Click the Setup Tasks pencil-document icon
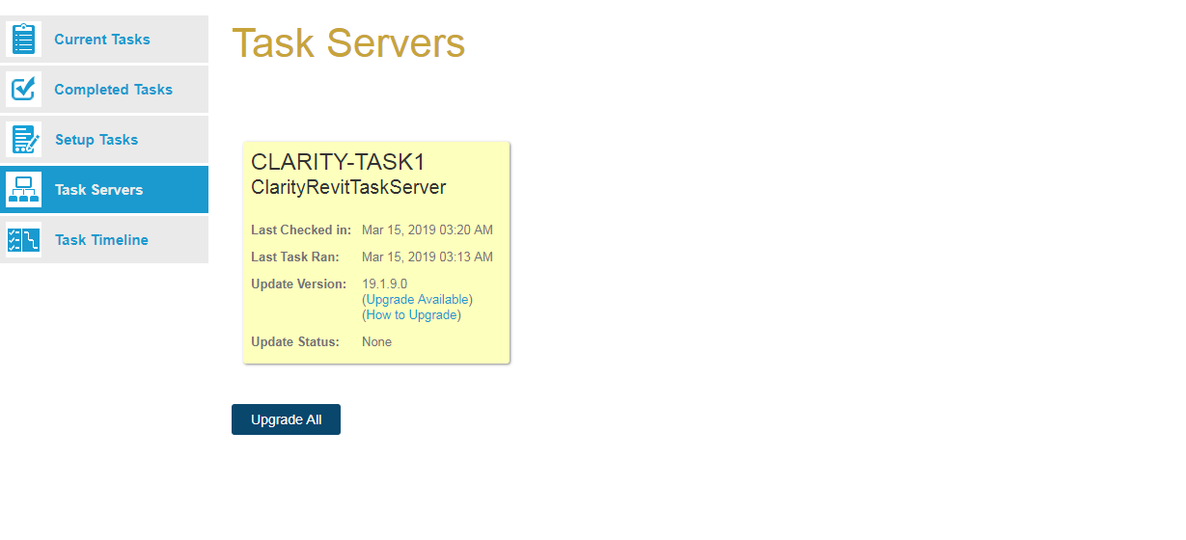 [23, 140]
